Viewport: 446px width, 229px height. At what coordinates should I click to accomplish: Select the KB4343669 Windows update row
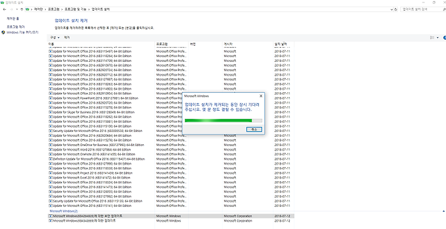click(171, 221)
